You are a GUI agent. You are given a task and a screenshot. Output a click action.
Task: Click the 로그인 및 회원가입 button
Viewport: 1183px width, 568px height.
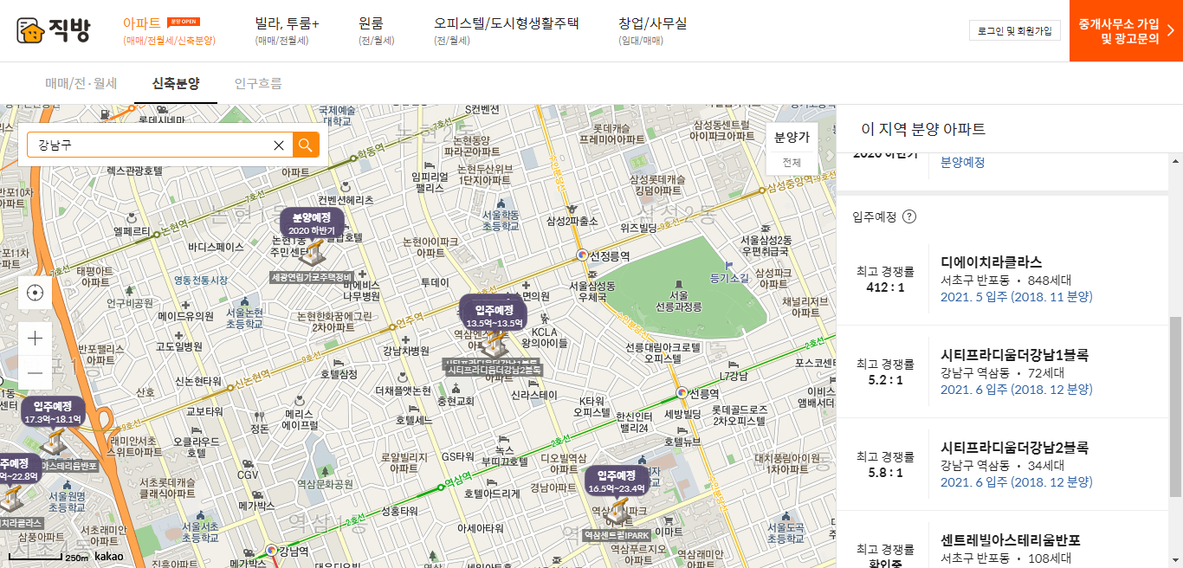click(1014, 31)
